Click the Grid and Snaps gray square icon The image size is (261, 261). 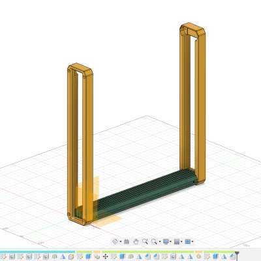[x=177, y=241]
